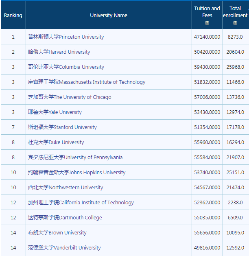
Task: Select Stanford's enrollment value 17178.0
Action: (235, 127)
